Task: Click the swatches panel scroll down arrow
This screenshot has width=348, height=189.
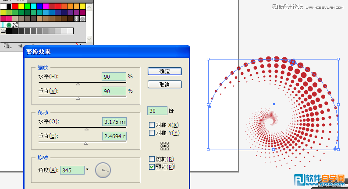Action: pyautogui.click(x=89, y=39)
